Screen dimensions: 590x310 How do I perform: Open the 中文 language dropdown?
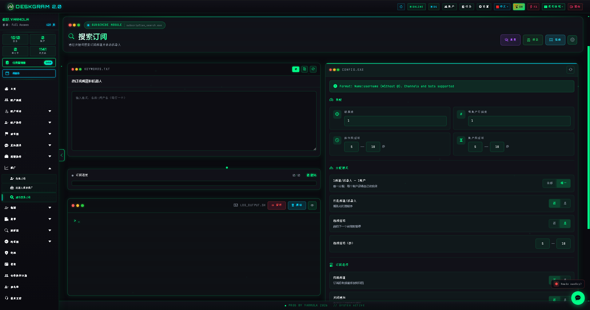pyautogui.click(x=502, y=7)
